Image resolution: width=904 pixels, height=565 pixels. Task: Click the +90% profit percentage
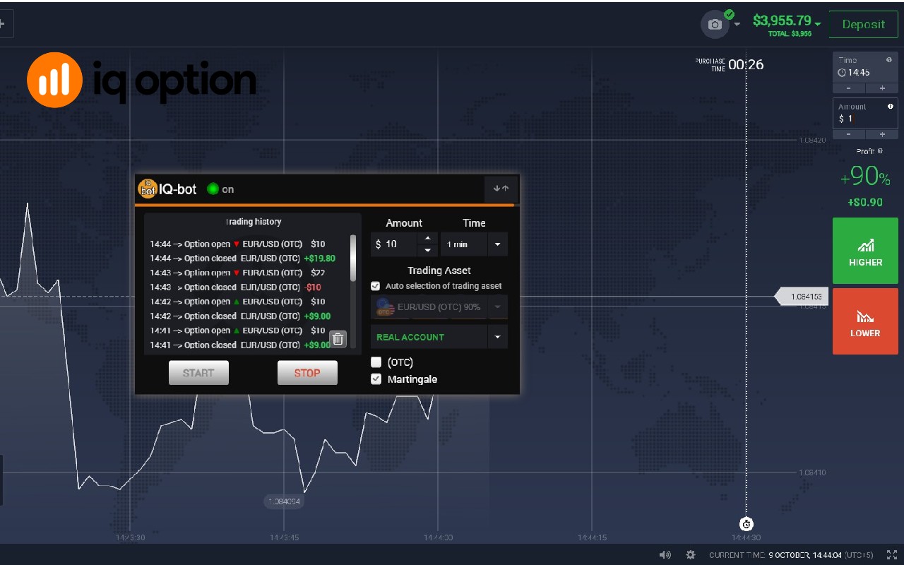tap(865, 177)
